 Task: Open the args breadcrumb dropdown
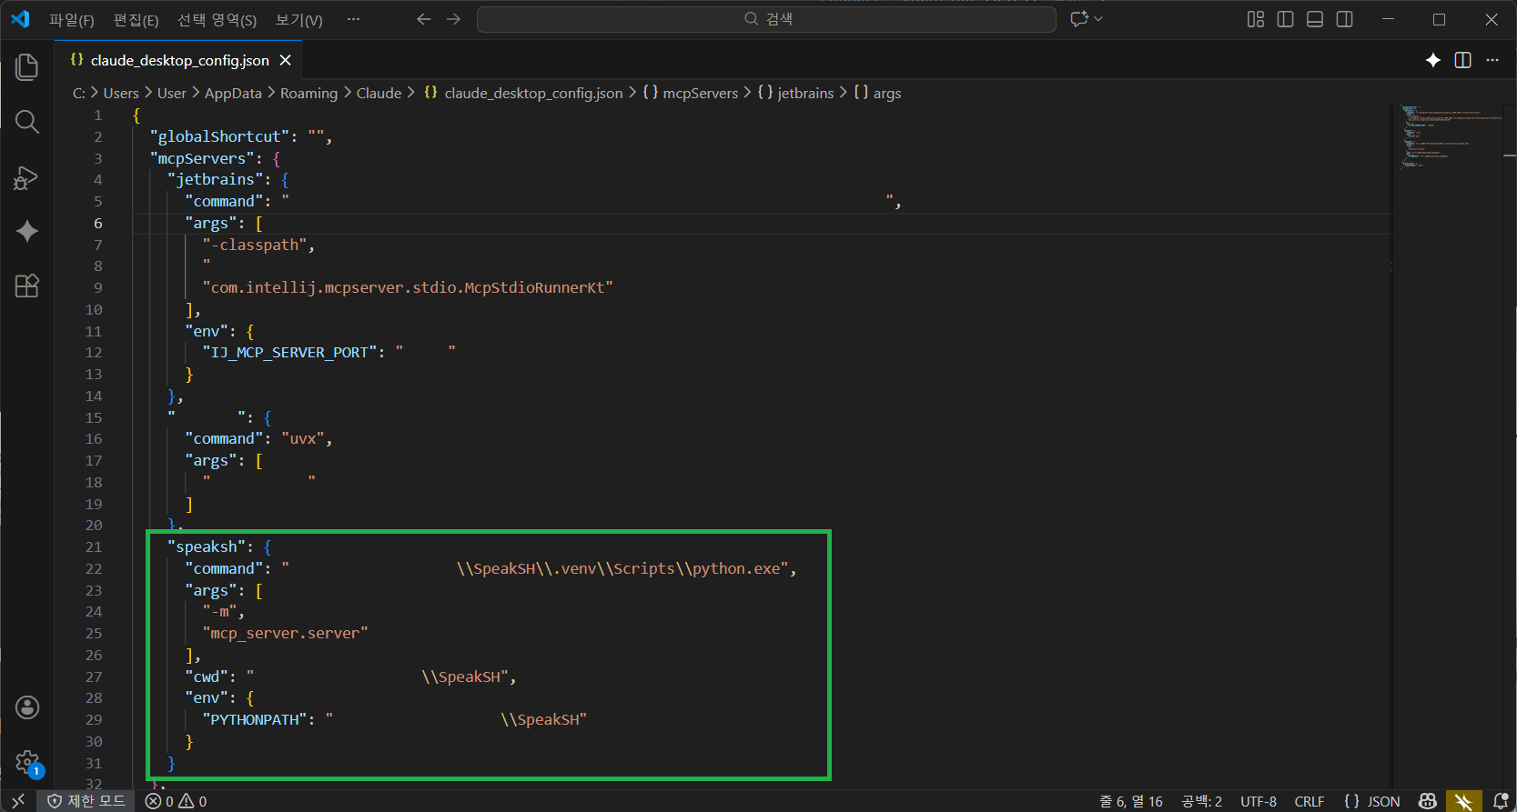click(877, 93)
